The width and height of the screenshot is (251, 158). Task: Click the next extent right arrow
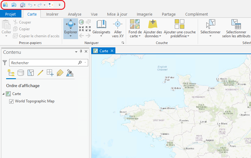click(x=88, y=35)
